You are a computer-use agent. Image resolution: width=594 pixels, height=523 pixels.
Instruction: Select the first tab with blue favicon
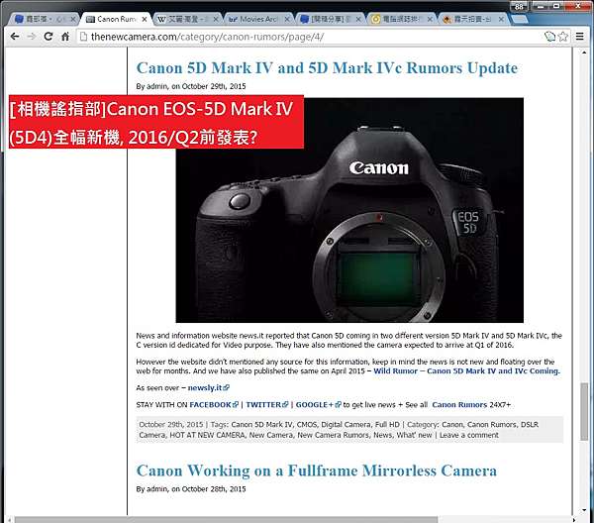pos(45,19)
